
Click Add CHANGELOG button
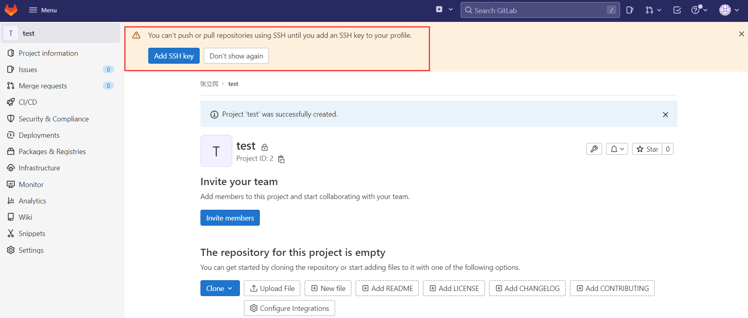pos(527,288)
